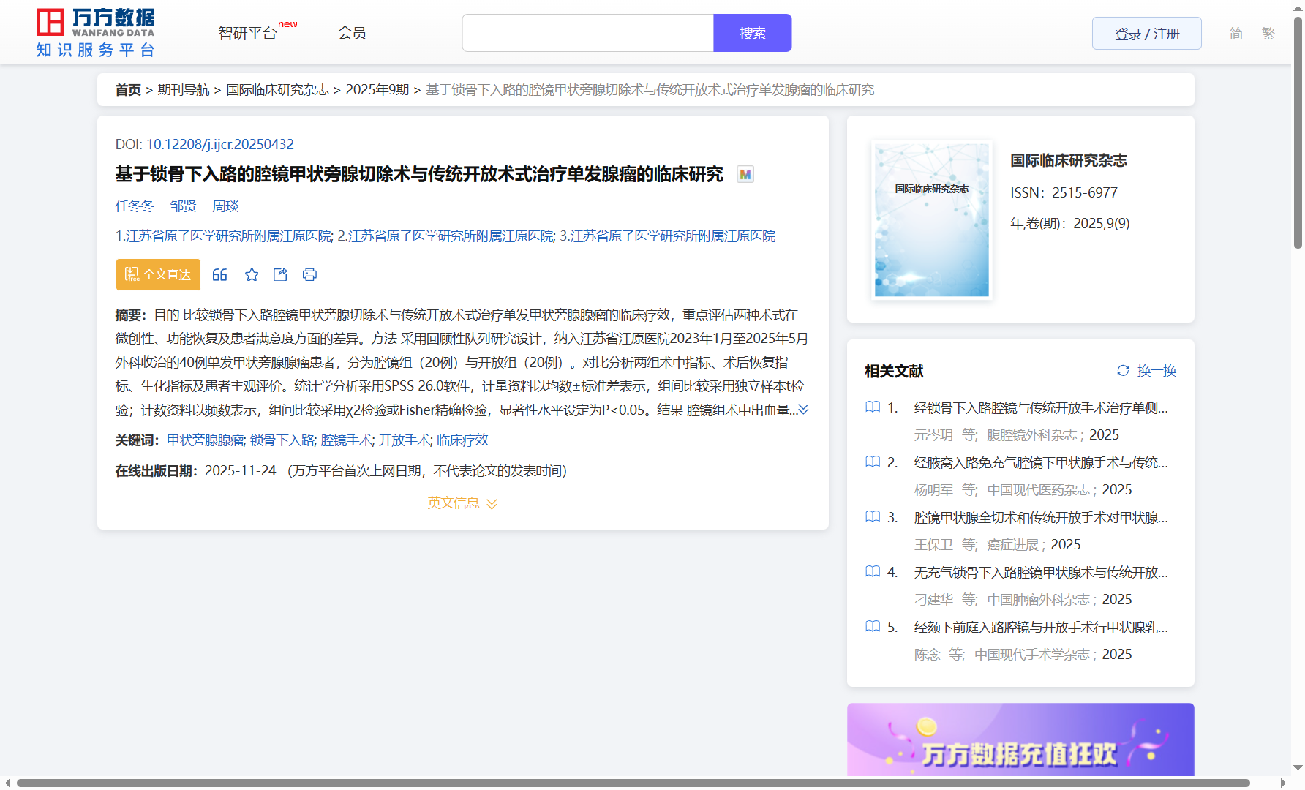Open the 会员 menu item
The height and width of the screenshot is (790, 1305).
click(352, 34)
